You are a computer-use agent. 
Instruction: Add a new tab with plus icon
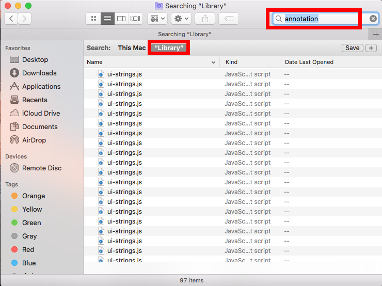click(376, 34)
